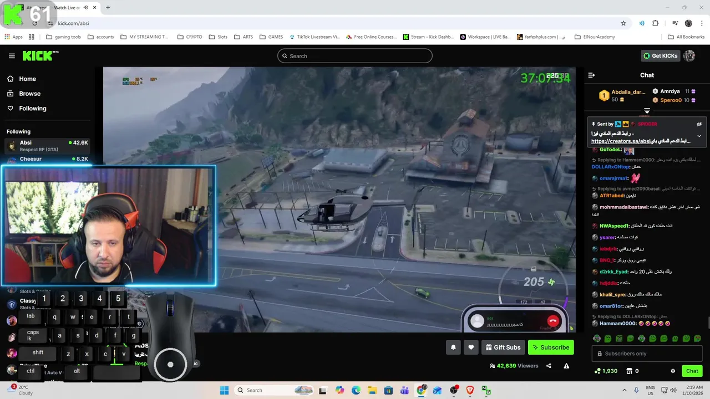Open channel points 1,930 balance

606,371
